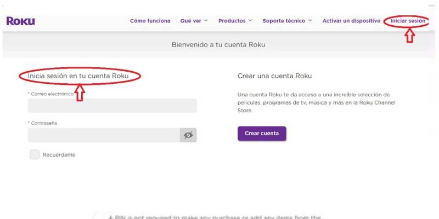
Task: Check the Recuérdame checkbox
Action: click(x=35, y=154)
